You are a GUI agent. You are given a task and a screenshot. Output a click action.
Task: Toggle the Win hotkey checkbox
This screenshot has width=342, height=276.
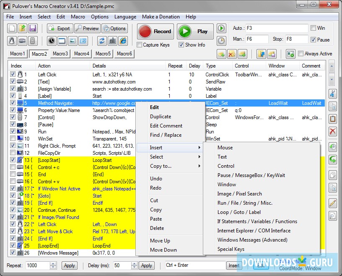[x=313, y=28]
